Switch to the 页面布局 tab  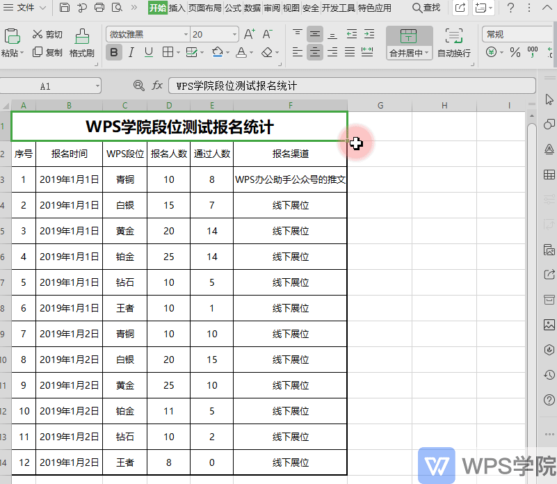(x=204, y=8)
